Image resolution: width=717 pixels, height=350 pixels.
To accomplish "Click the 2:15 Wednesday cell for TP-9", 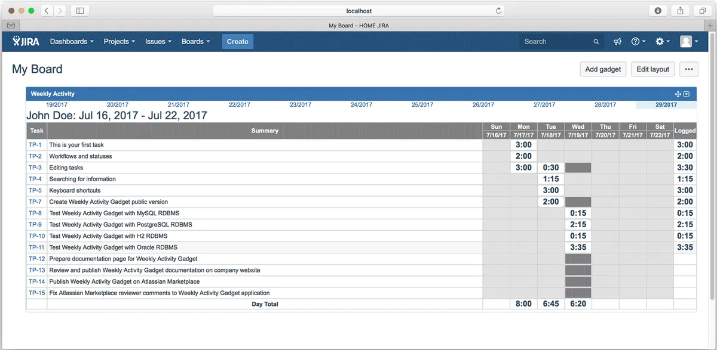I will pos(578,224).
